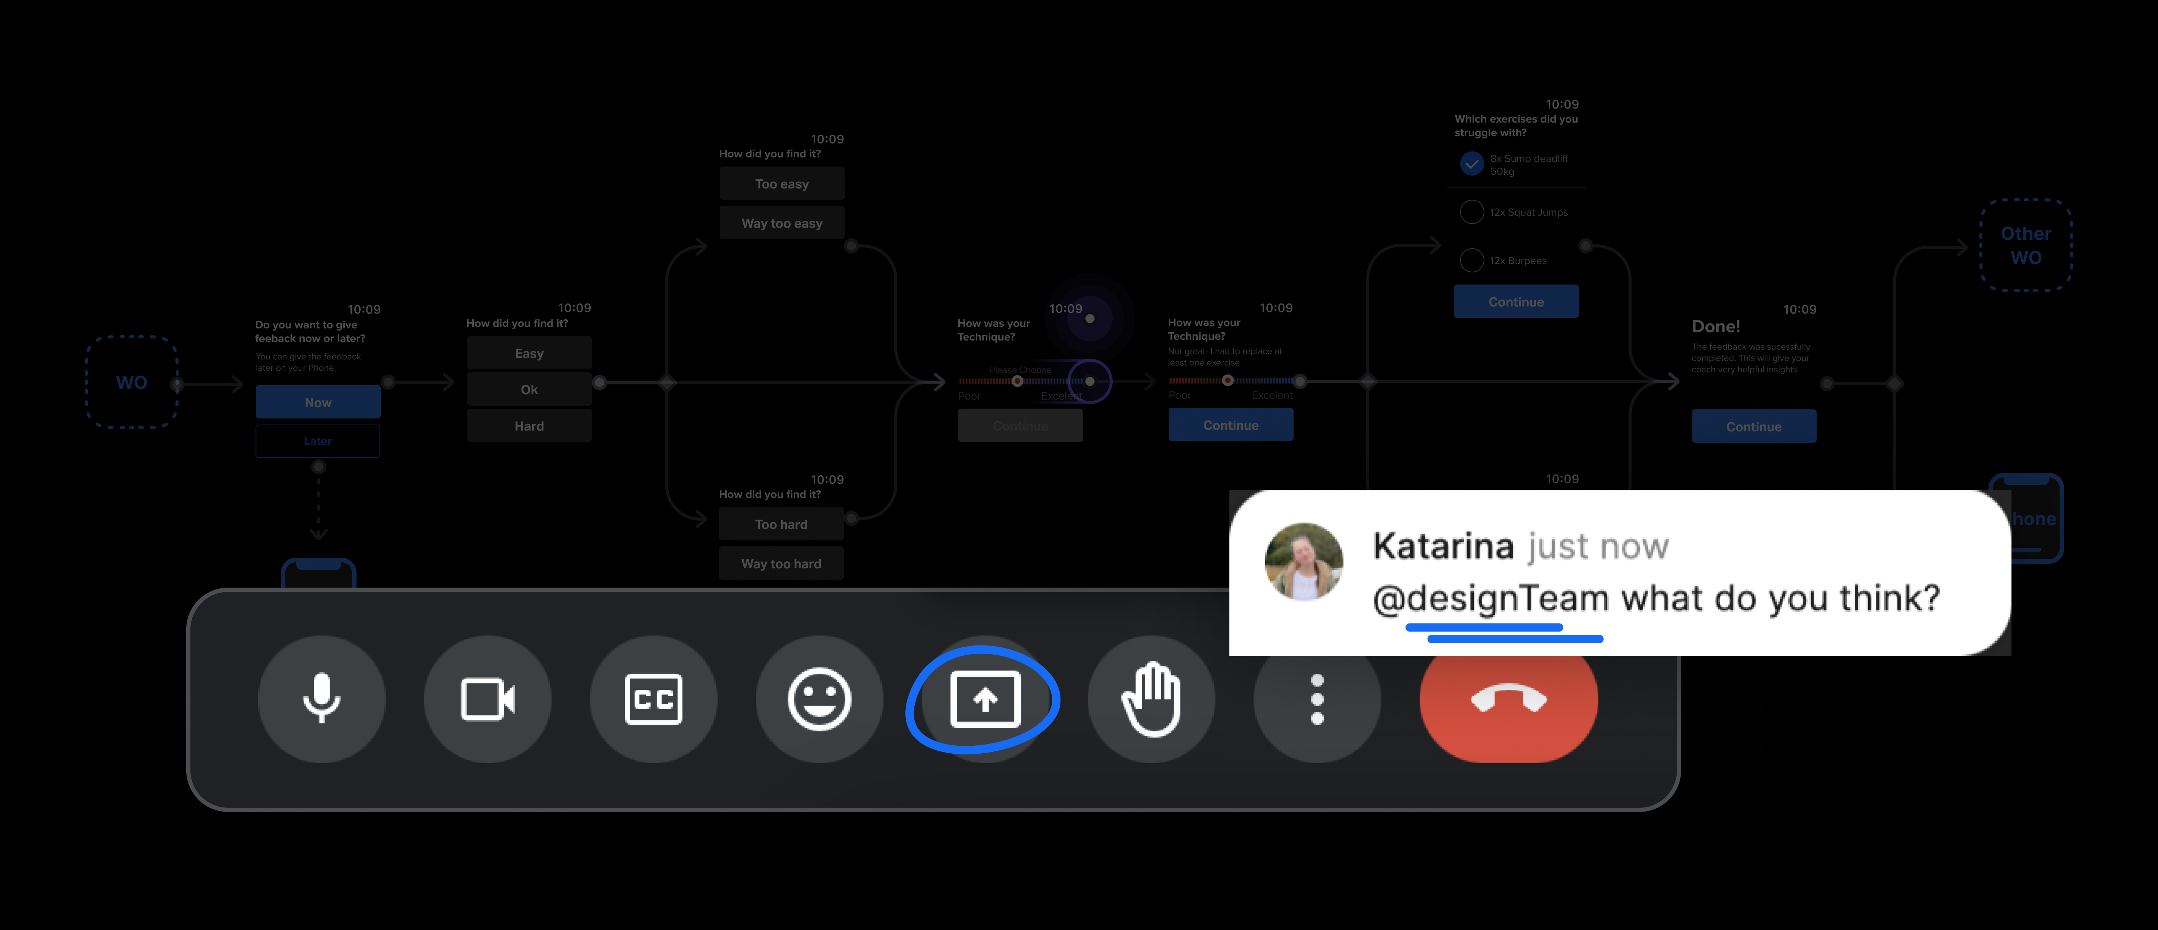Select the Way too hard option
This screenshot has width=2158, height=930.
[781, 563]
